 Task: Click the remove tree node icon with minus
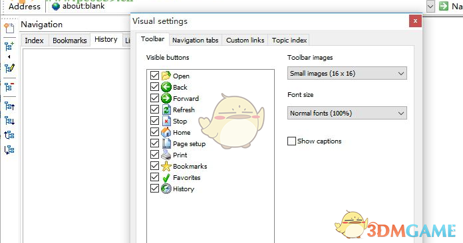9,86
